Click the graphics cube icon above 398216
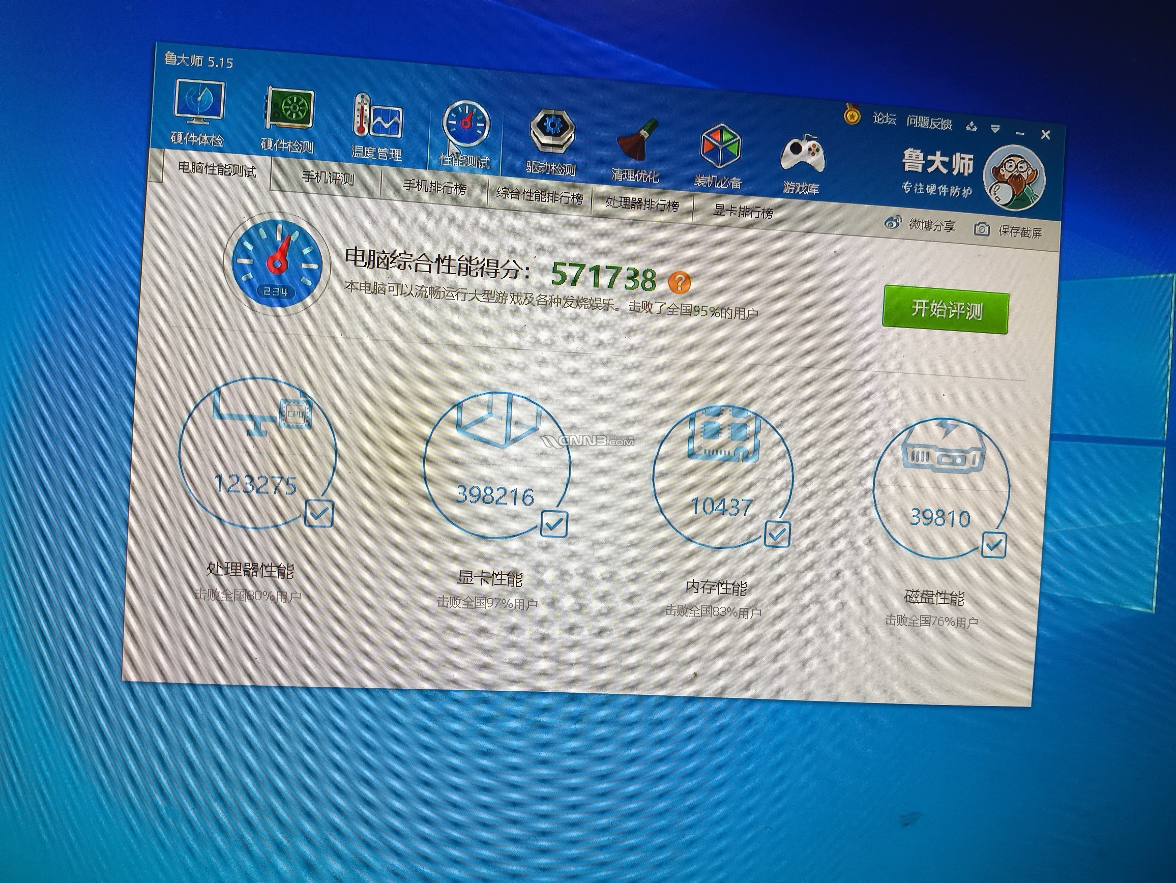 (498, 420)
